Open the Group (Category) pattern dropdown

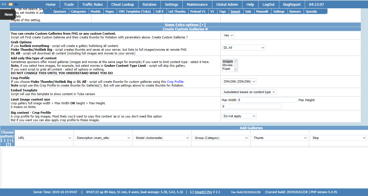pos(221,138)
